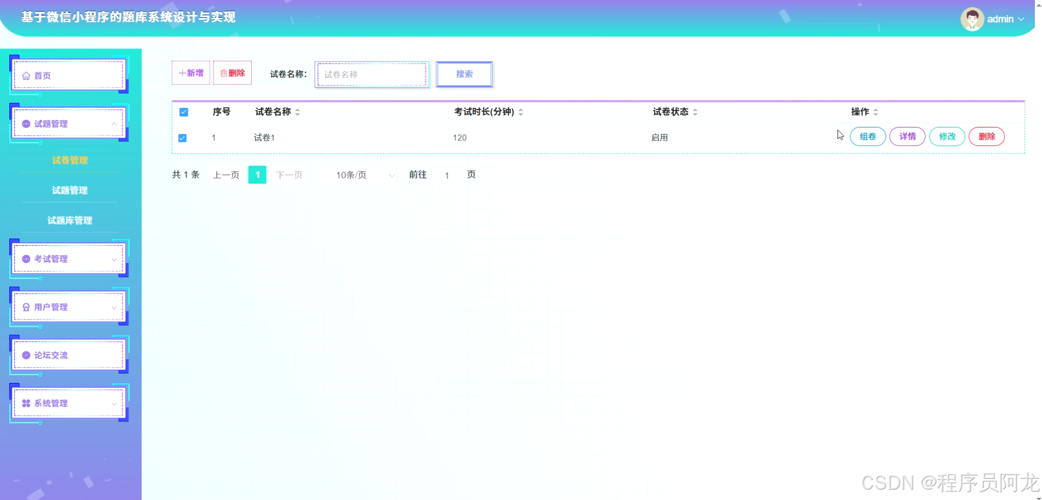Select page number 1 in pagination
This screenshot has height=500, width=1042.
coord(257,175)
